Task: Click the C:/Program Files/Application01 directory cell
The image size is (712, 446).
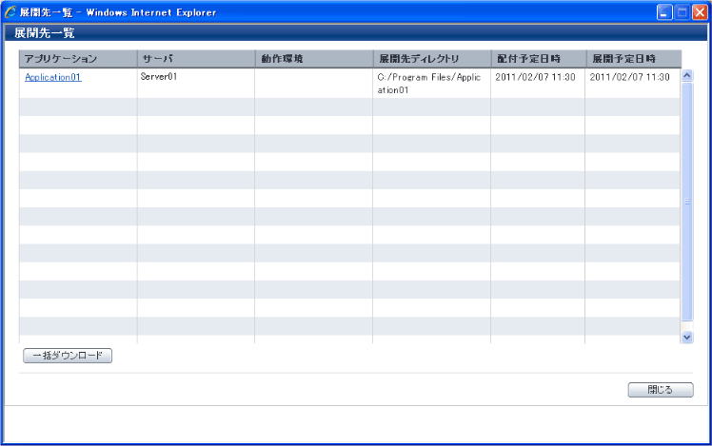Action: pyautogui.click(x=429, y=83)
